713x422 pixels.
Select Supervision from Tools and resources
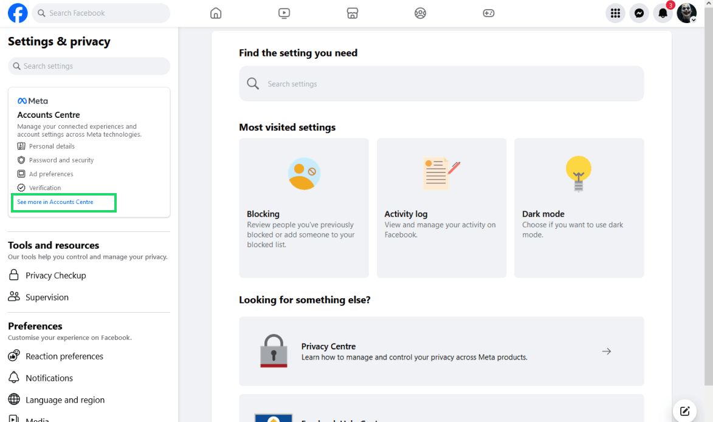[x=47, y=298]
